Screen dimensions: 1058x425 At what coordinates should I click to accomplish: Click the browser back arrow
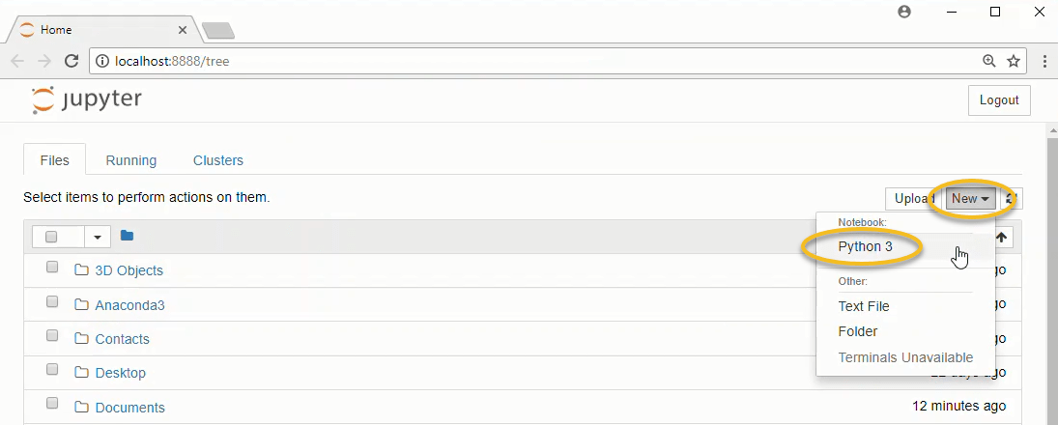click(17, 61)
